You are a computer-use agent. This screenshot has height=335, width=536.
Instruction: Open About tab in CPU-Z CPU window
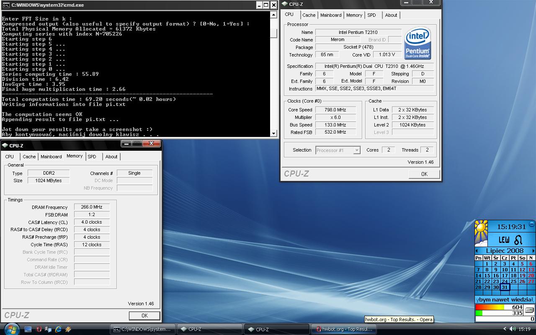pyautogui.click(x=391, y=15)
